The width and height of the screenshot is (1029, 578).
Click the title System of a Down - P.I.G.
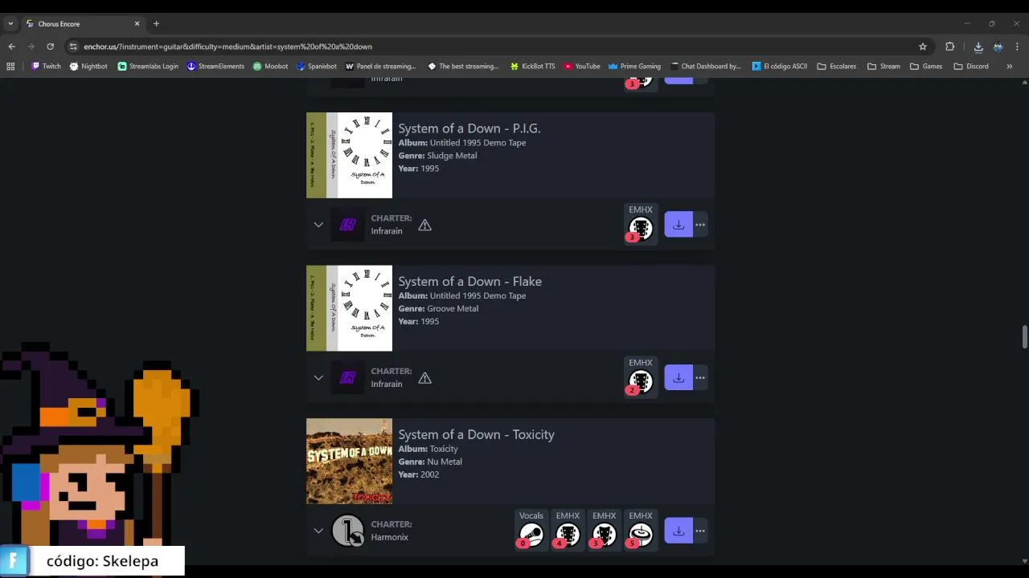click(x=469, y=128)
